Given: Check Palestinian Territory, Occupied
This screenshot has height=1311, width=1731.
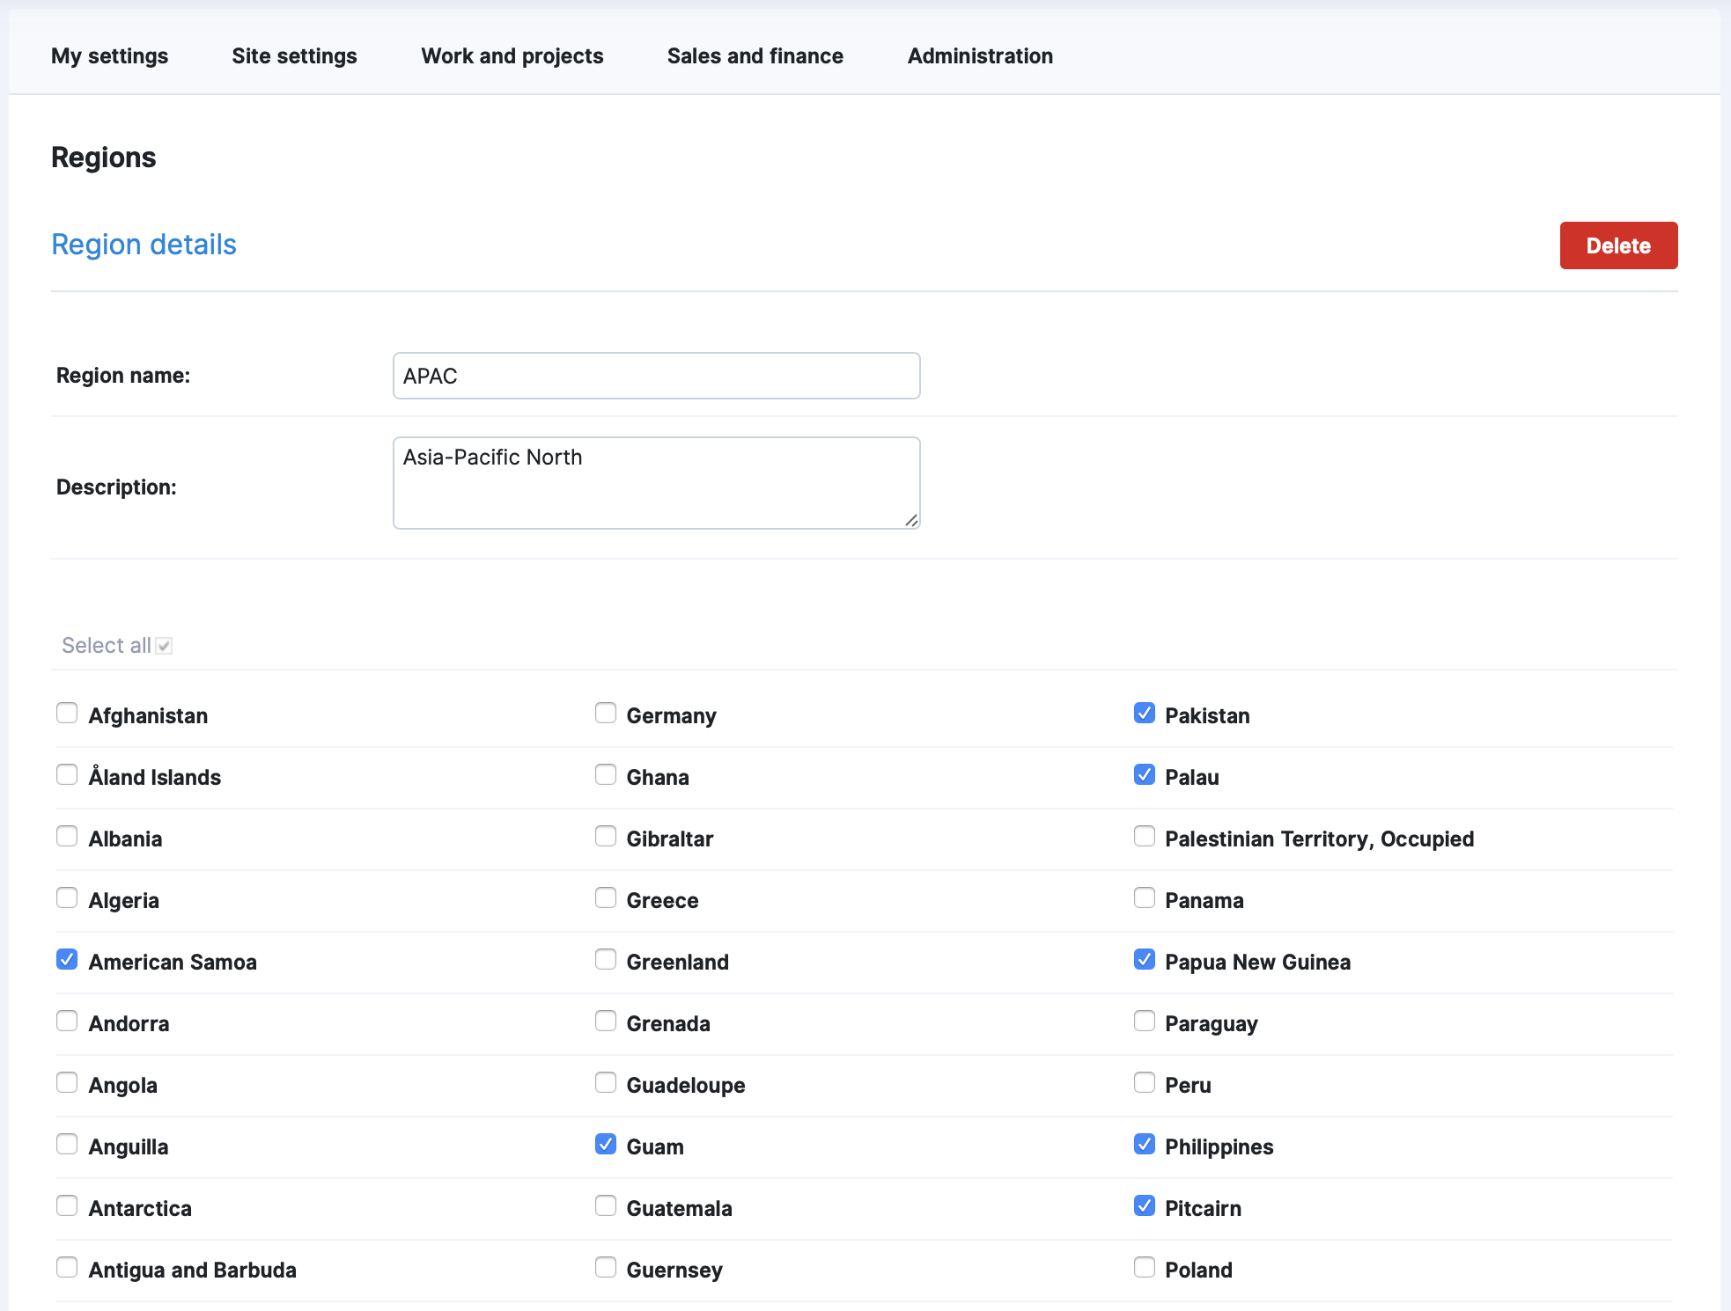Looking at the screenshot, I should coord(1145,836).
